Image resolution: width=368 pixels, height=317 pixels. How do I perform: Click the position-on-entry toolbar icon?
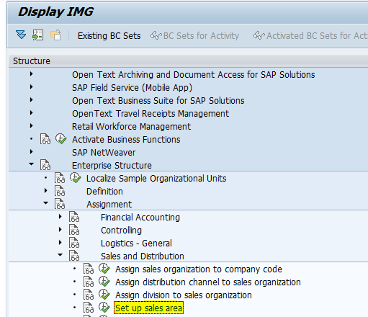click(38, 35)
